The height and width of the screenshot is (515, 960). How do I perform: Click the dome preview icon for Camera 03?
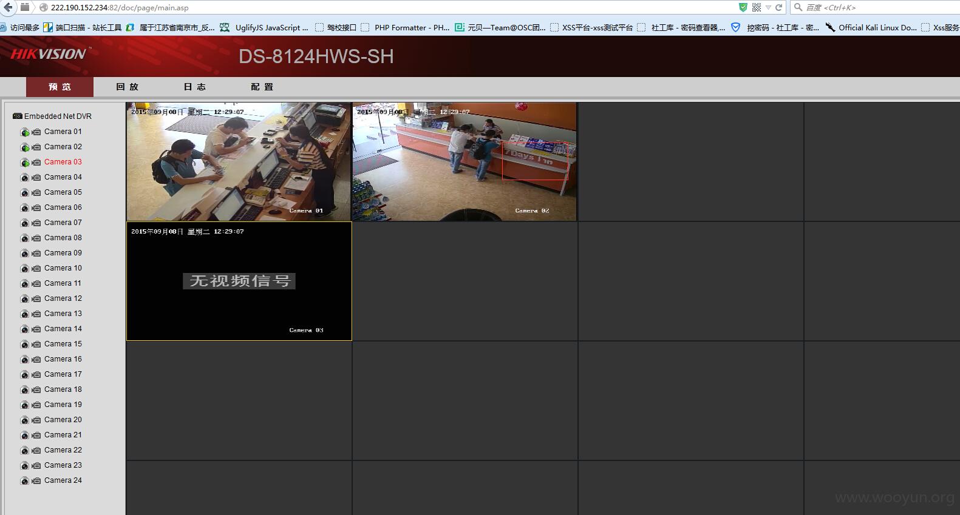coord(25,163)
